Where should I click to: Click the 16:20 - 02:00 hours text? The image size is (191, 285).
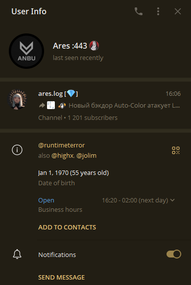(135, 200)
